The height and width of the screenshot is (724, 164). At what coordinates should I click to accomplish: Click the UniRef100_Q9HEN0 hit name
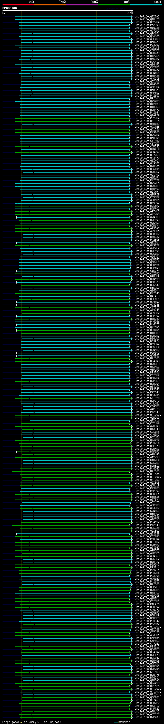click(x=147, y=666)
